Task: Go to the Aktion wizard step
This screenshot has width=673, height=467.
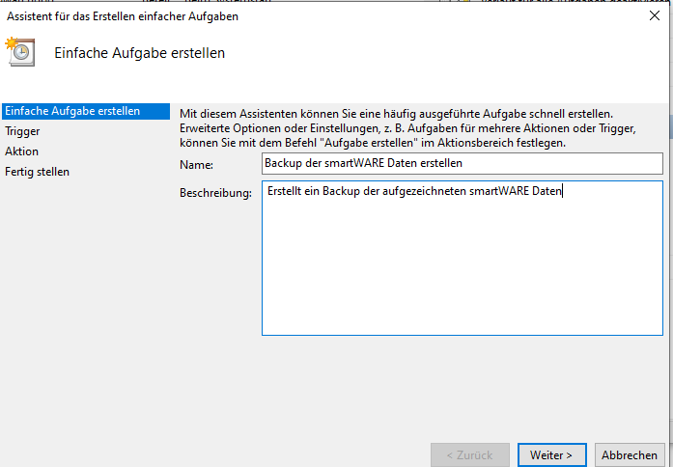Action: point(22,151)
